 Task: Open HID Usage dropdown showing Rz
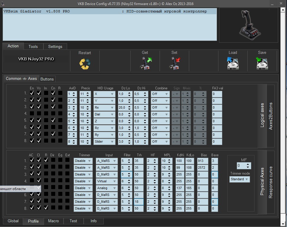[x=104, y=128]
